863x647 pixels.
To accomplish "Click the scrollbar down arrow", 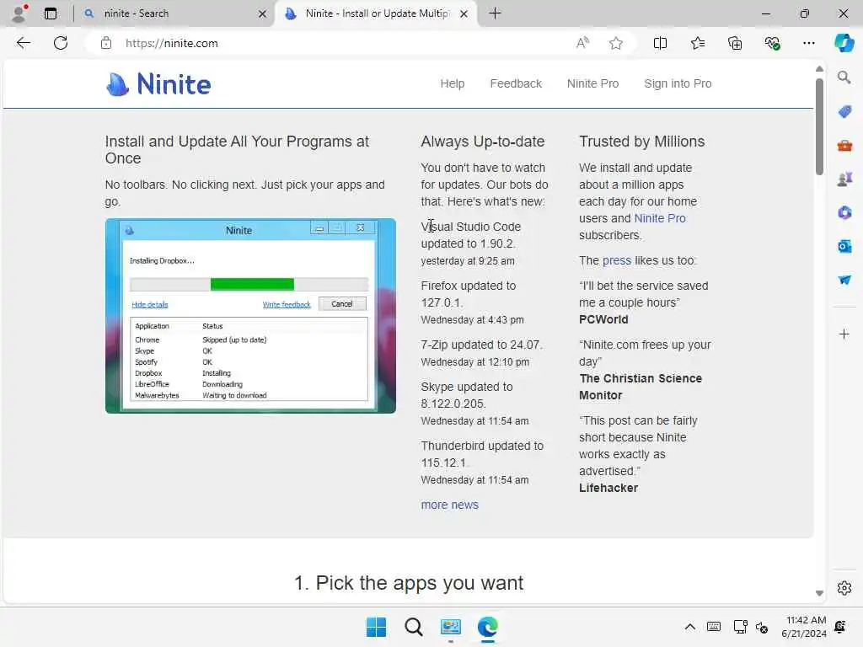I will pos(819,593).
